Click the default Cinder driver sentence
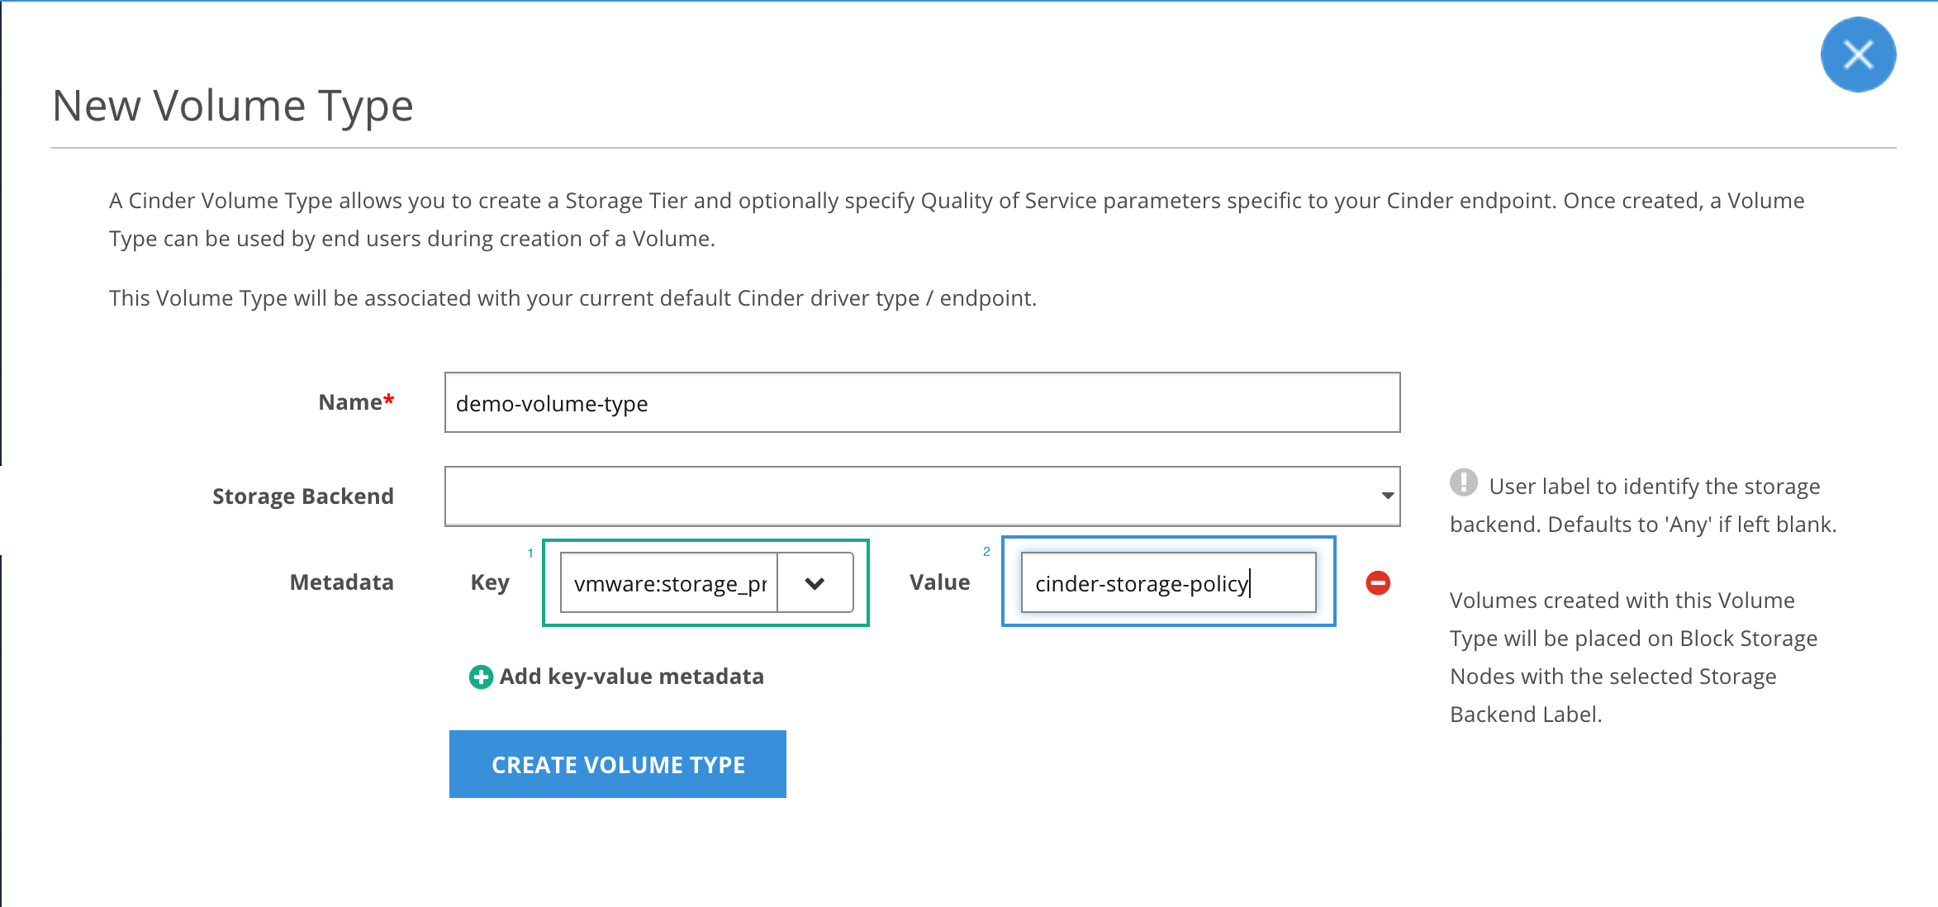Image resolution: width=1938 pixels, height=907 pixels. coord(572,298)
